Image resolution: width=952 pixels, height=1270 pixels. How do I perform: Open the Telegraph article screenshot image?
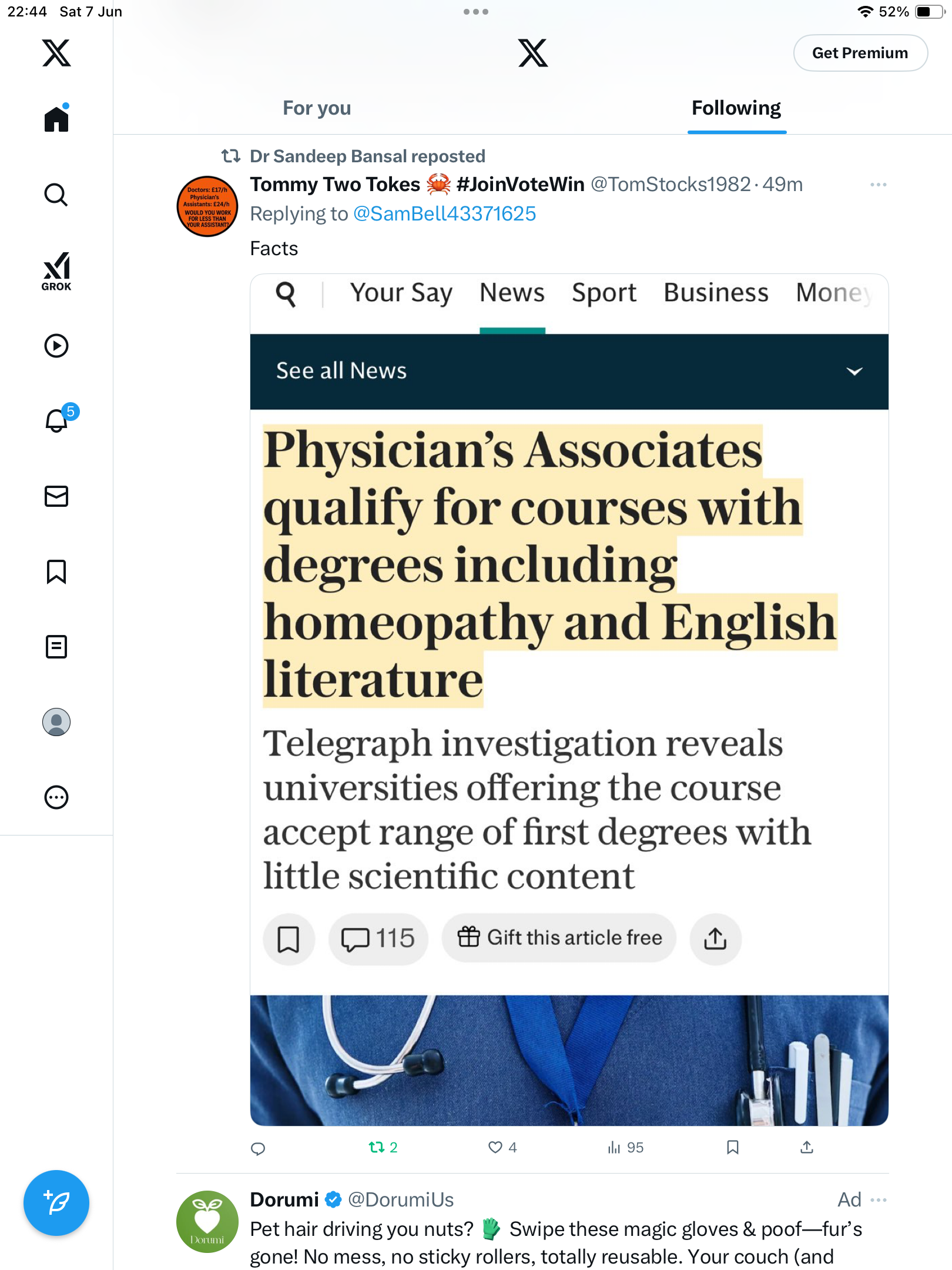point(569,700)
